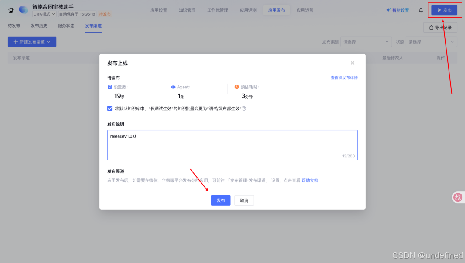Click the 操作 column header
Screen dimensions: 465x263
[441, 58]
